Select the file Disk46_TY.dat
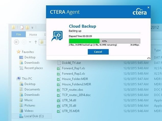 71,63
